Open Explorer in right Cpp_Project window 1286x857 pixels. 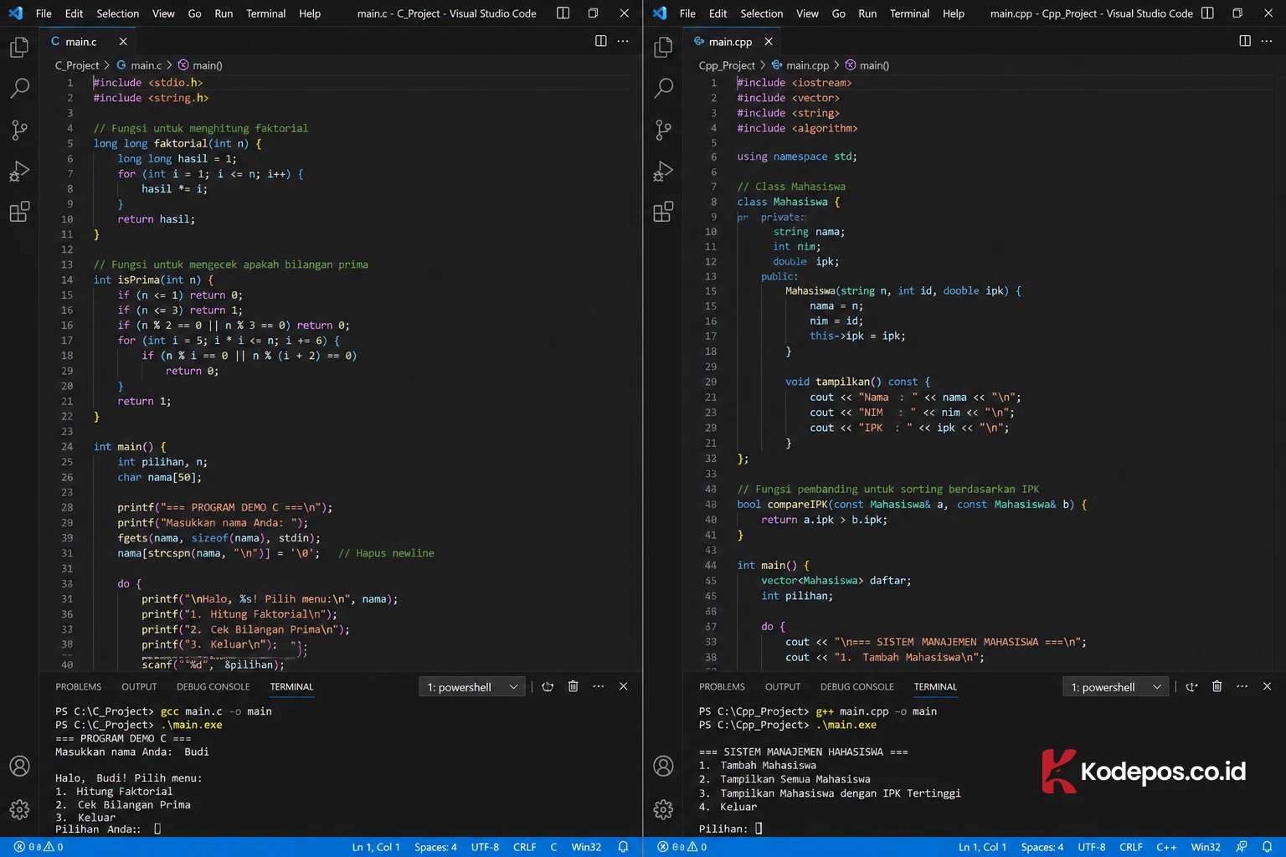(663, 48)
